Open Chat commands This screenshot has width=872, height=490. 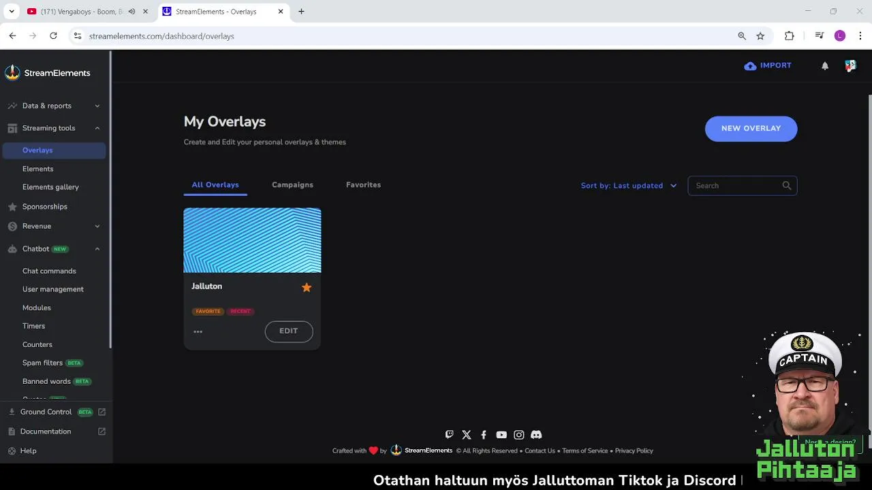[49, 271]
